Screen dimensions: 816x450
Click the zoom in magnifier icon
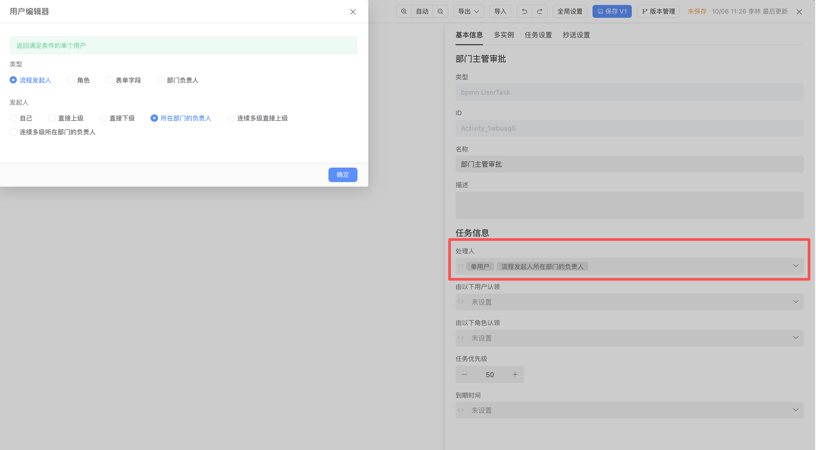pyautogui.click(x=404, y=12)
